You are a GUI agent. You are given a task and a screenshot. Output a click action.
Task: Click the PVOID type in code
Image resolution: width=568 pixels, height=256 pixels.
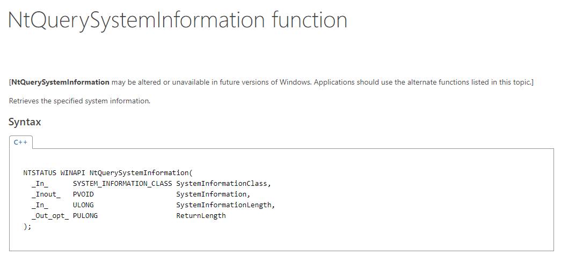83,194
